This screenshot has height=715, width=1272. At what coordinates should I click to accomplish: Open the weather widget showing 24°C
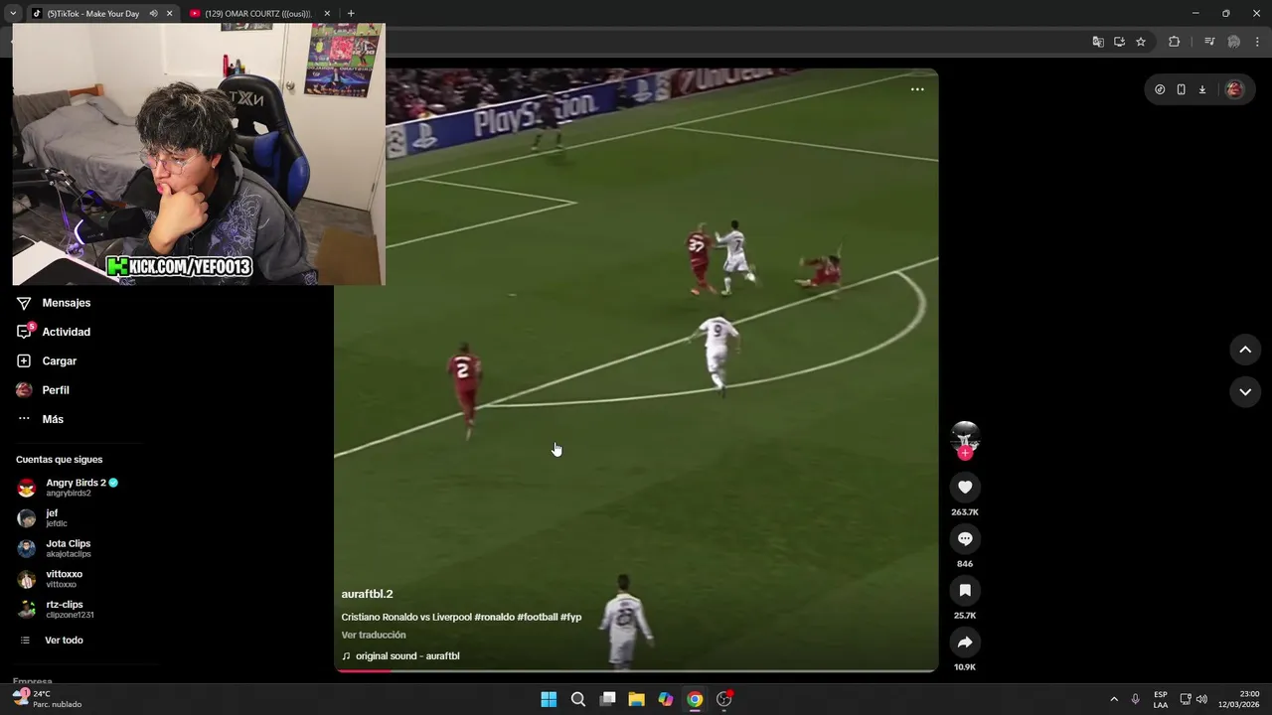[48, 699]
